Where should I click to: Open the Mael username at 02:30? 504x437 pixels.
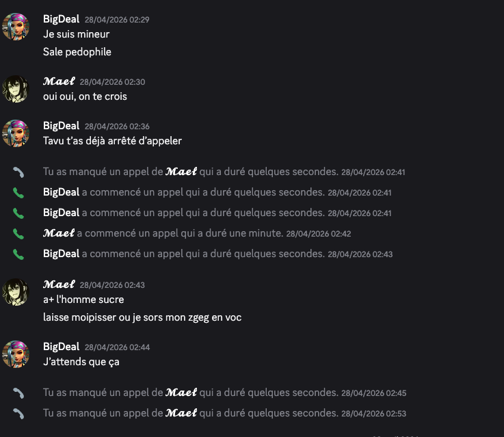(x=59, y=81)
